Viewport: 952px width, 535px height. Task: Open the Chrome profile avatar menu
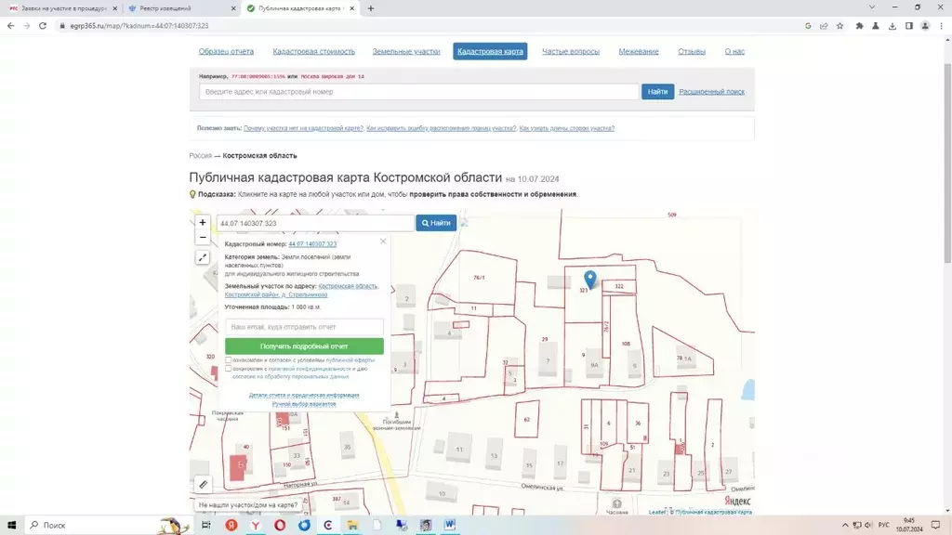(925, 25)
